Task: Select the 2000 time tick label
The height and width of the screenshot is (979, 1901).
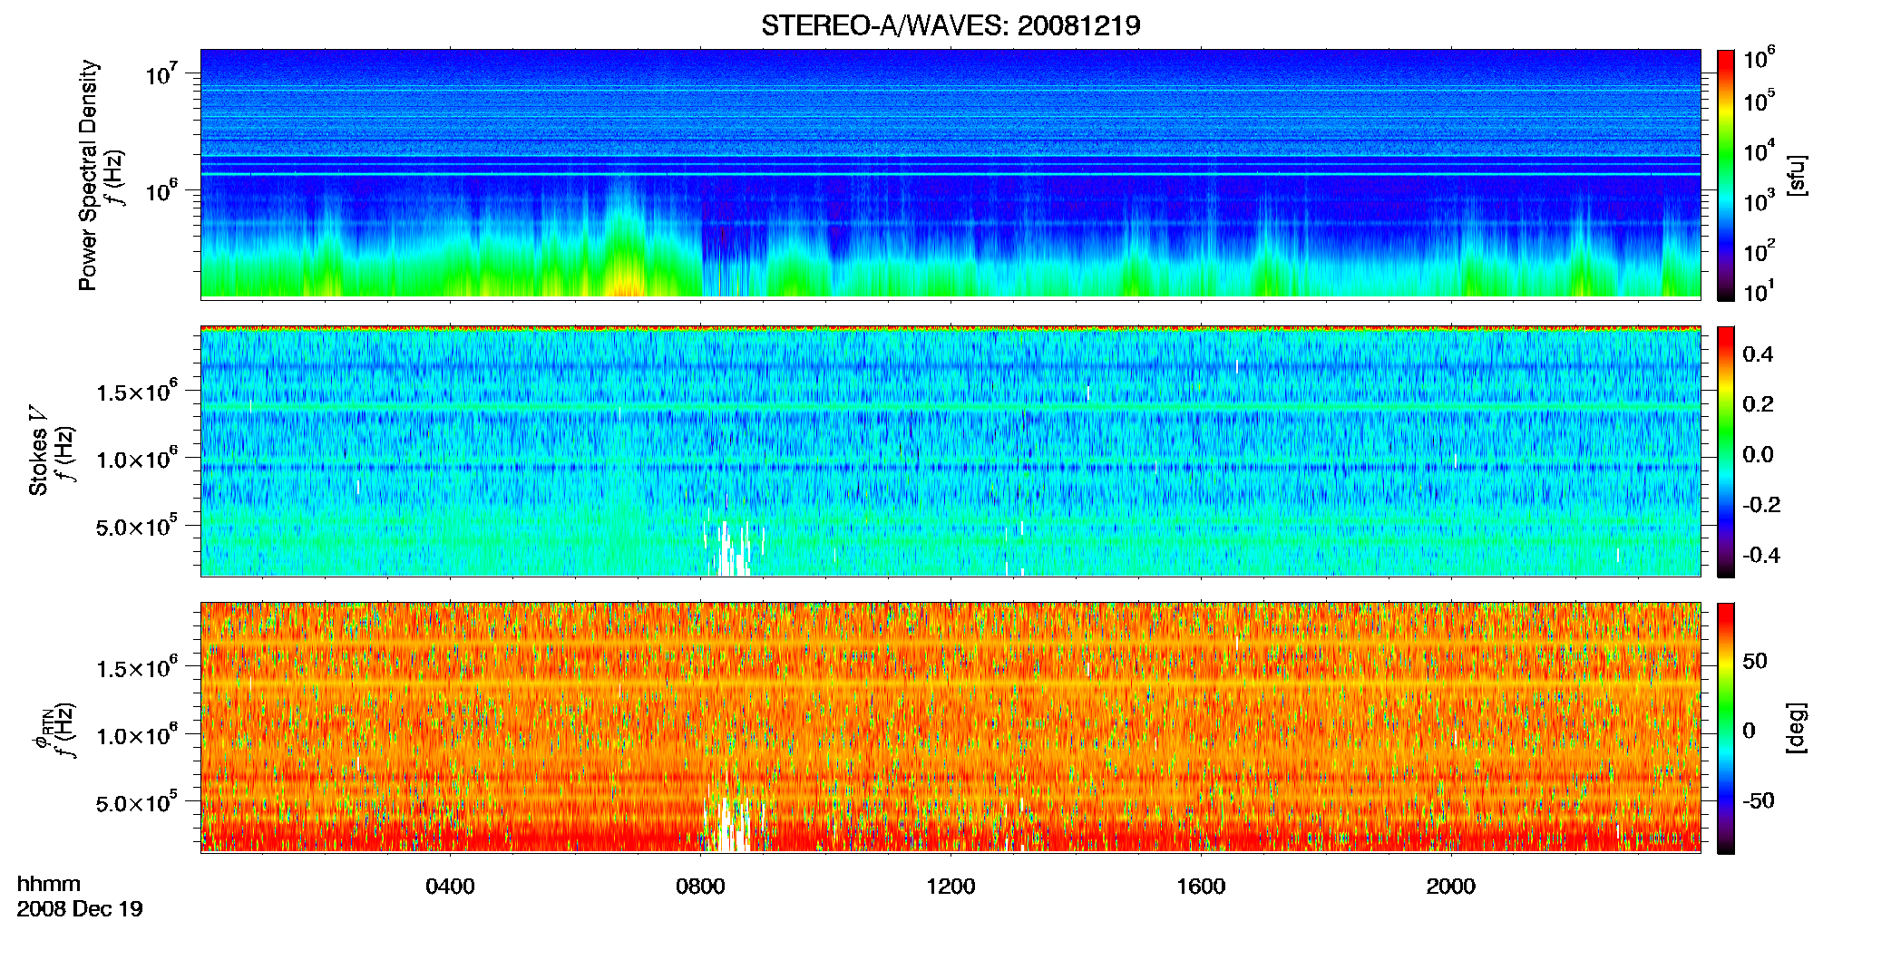Action: (1450, 887)
